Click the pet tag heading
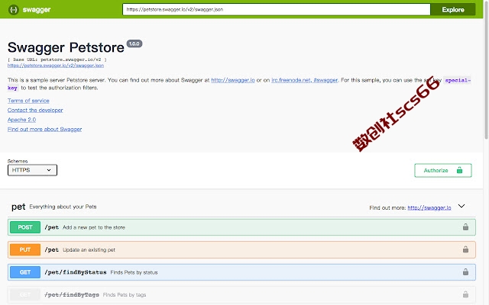Viewport: 489px width, 305px height. (18, 207)
